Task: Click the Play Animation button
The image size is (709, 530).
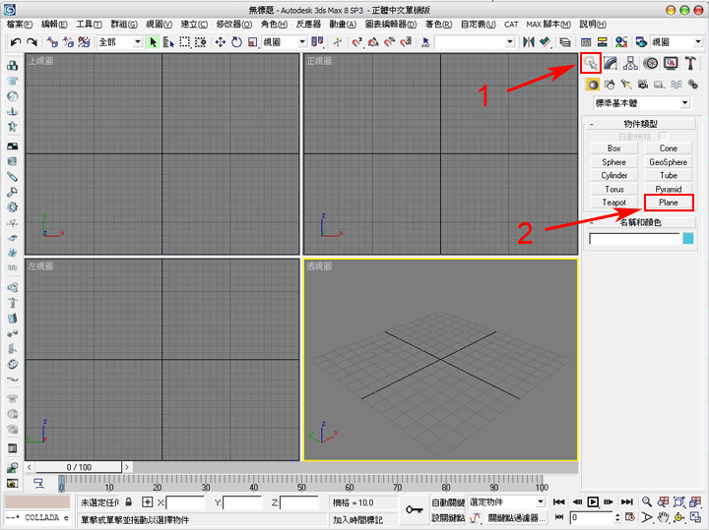Action: coord(593,502)
